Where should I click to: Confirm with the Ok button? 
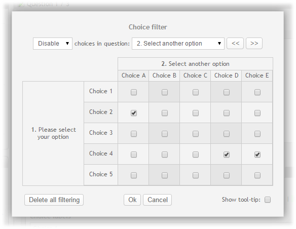[132, 200]
